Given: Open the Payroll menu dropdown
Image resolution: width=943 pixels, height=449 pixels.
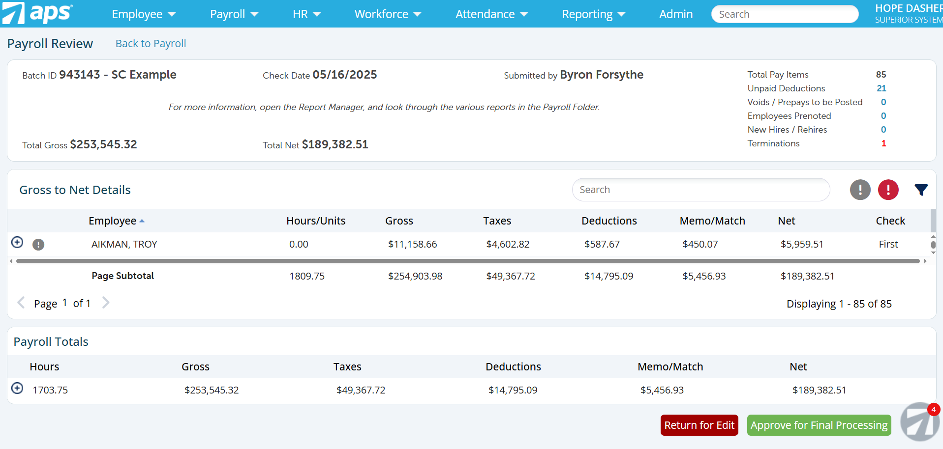Looking at the screenshot, I should pyautogui.click(x=233, y=14).
